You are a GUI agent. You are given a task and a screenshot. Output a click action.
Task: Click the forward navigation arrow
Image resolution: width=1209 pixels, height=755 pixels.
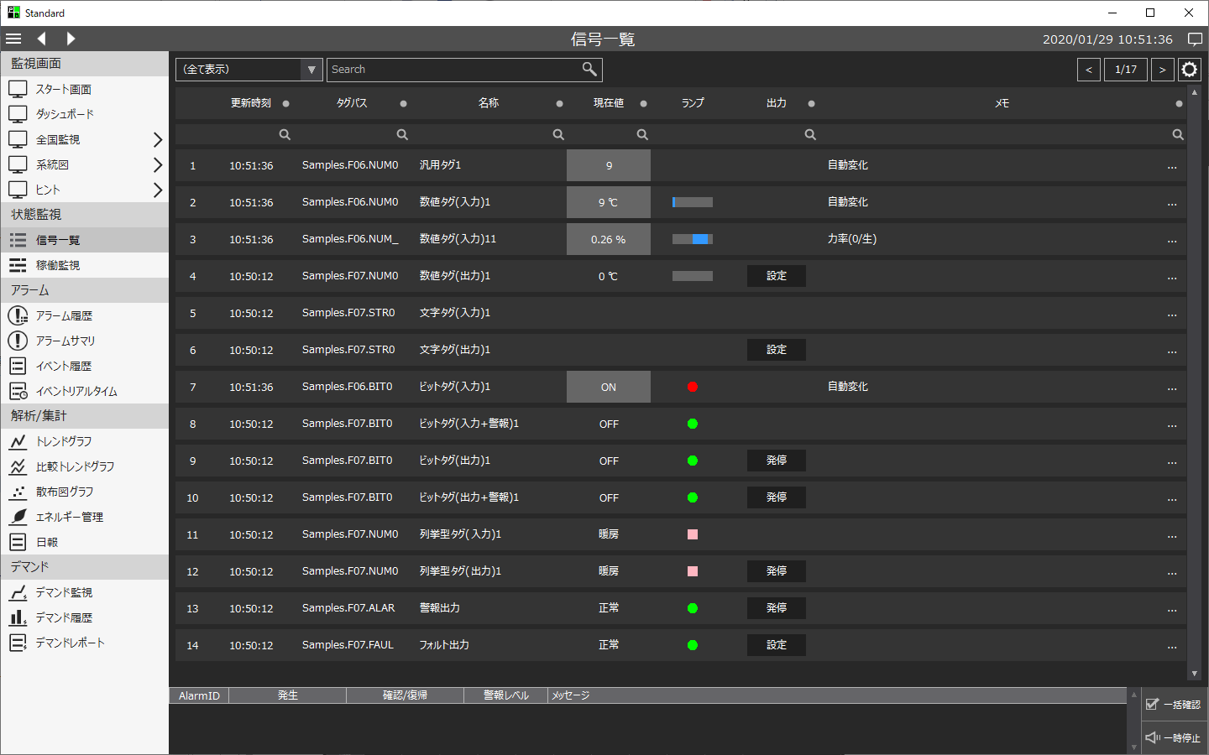pos(71,39)
